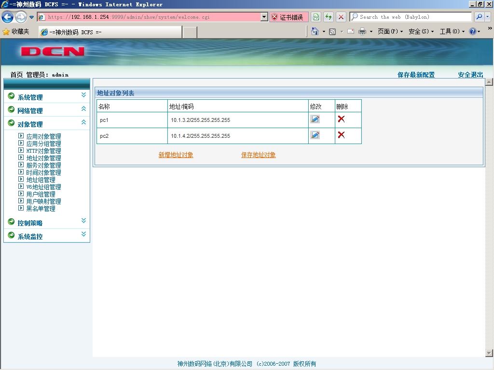Click the RSS feeds icon
494x370 pixels.
click(332, 31)
